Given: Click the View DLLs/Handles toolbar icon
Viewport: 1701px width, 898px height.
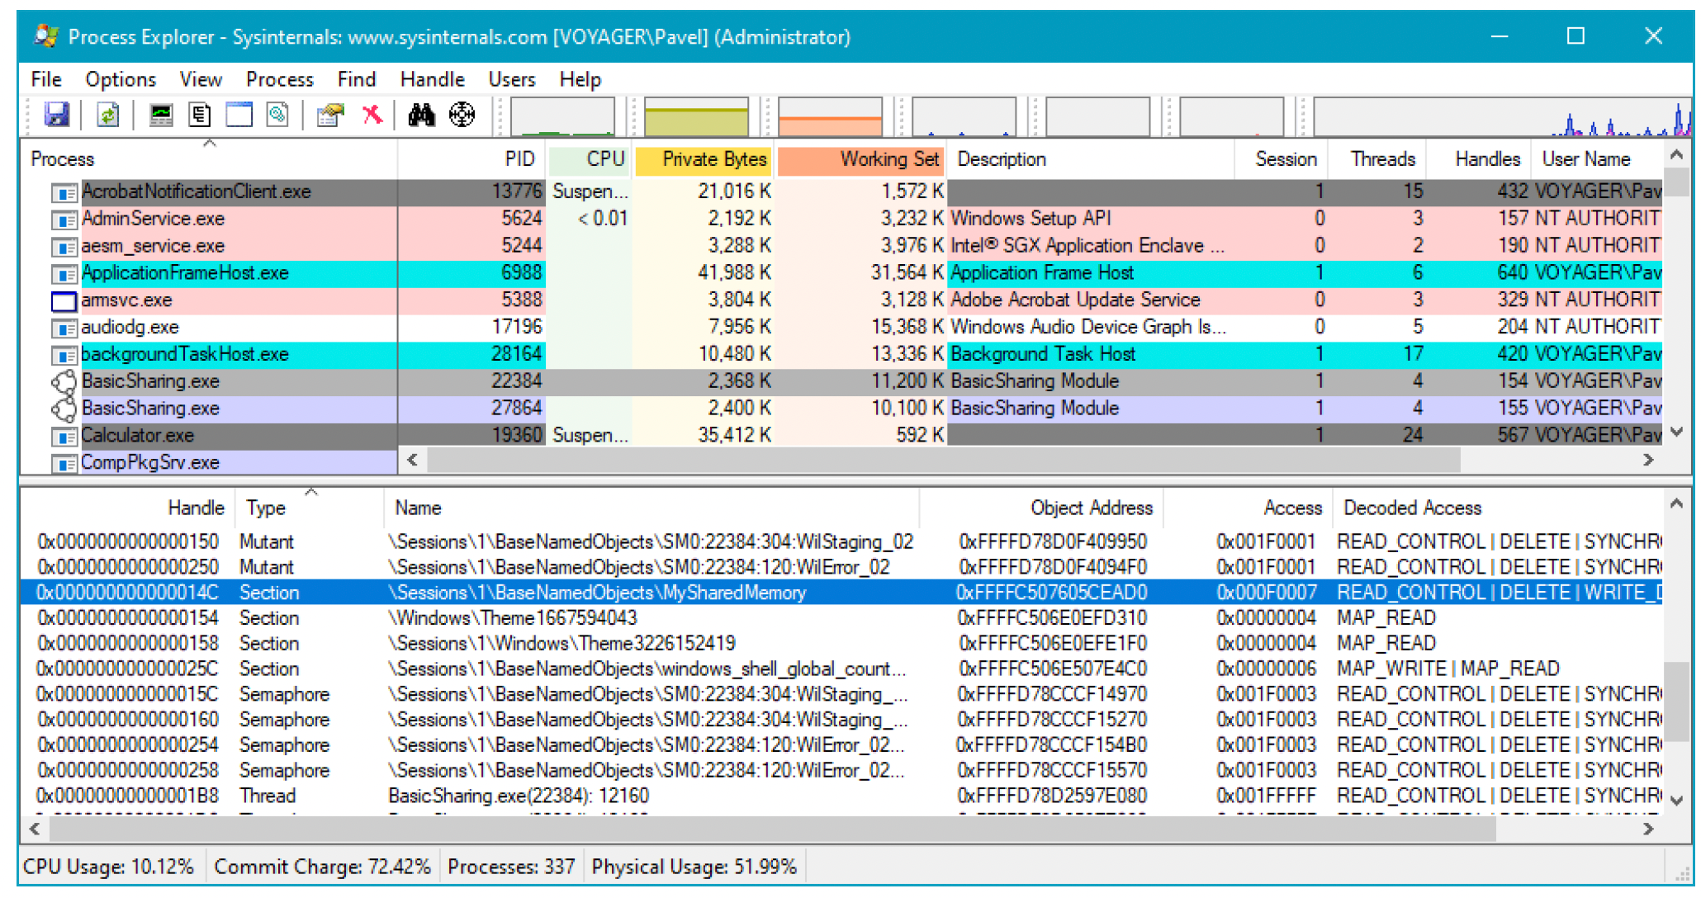Looking at the screenshot, I should (x=277, y=115).
